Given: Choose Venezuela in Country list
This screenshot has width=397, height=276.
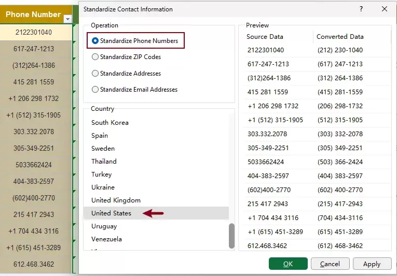Looking at the screenshot, I should pos(156,239).
